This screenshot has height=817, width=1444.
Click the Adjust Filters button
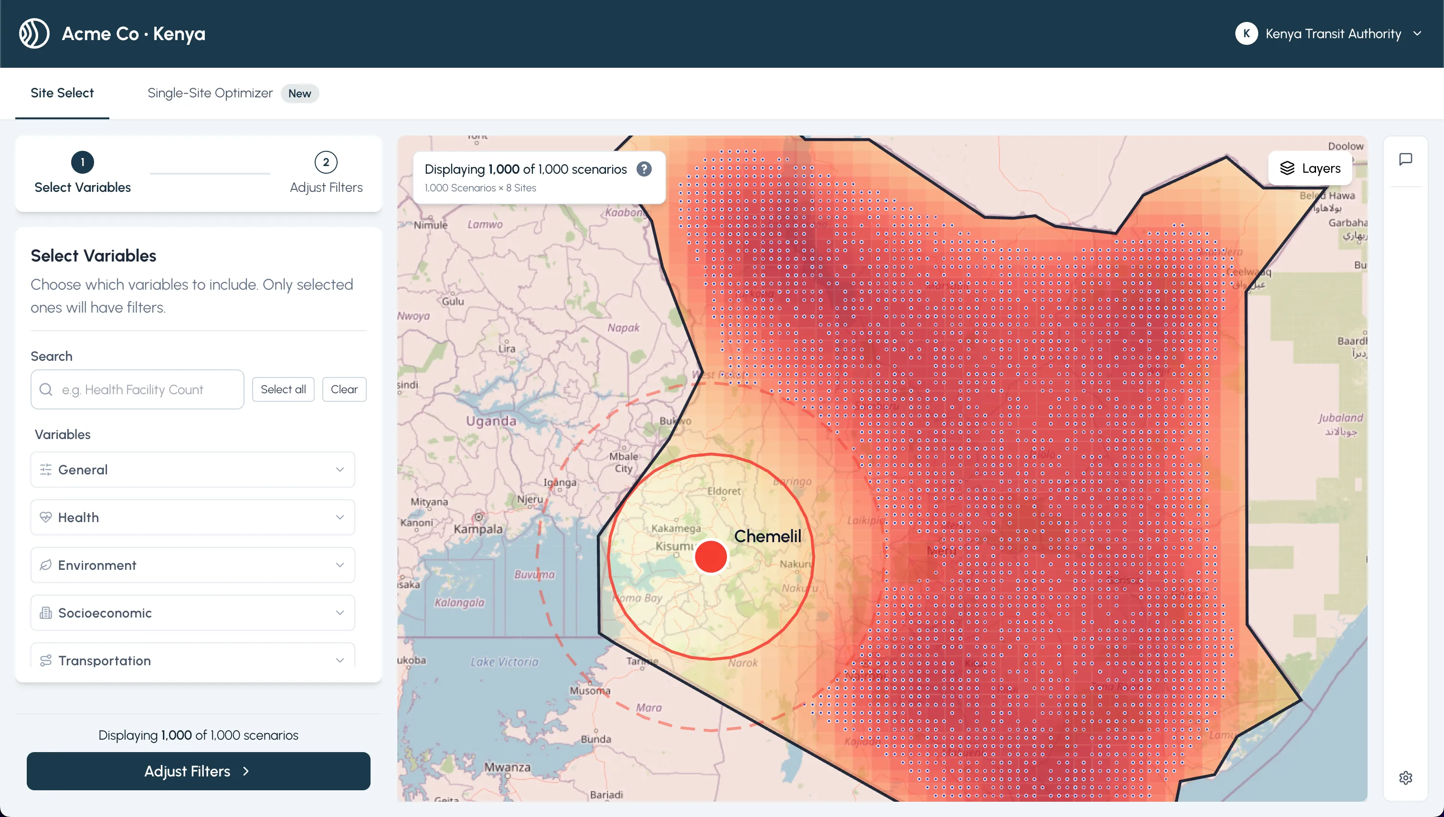pos(198,771)
